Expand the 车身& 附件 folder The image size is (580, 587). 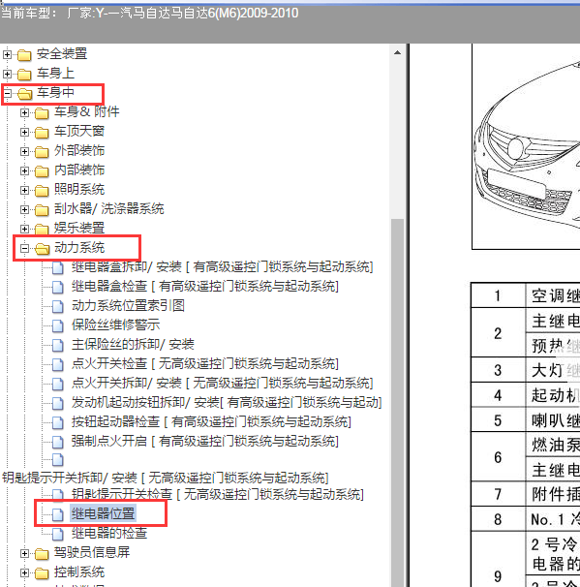(25, 112)
